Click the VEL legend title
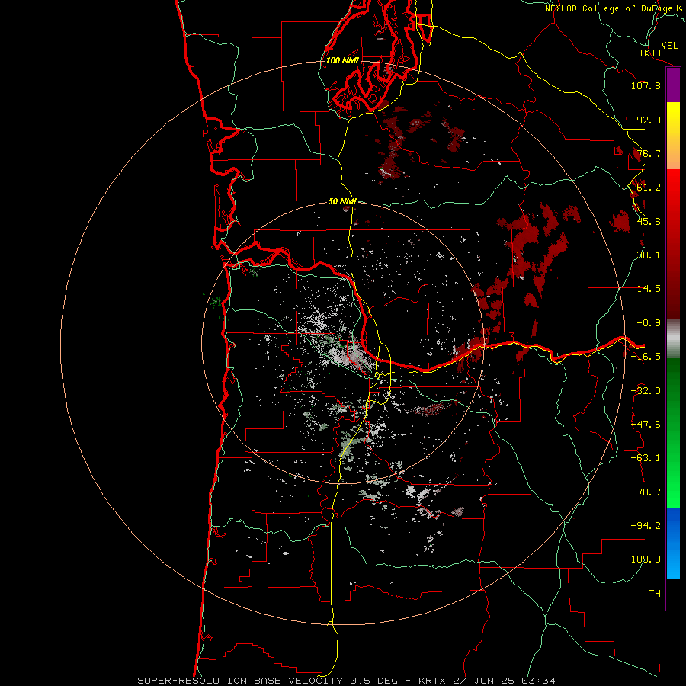This screenshot has height=686, width=686. pyautogui.click(x=669, y=46)
